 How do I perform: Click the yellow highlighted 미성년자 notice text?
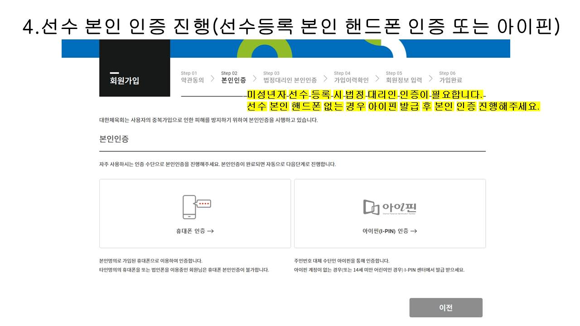365,96
